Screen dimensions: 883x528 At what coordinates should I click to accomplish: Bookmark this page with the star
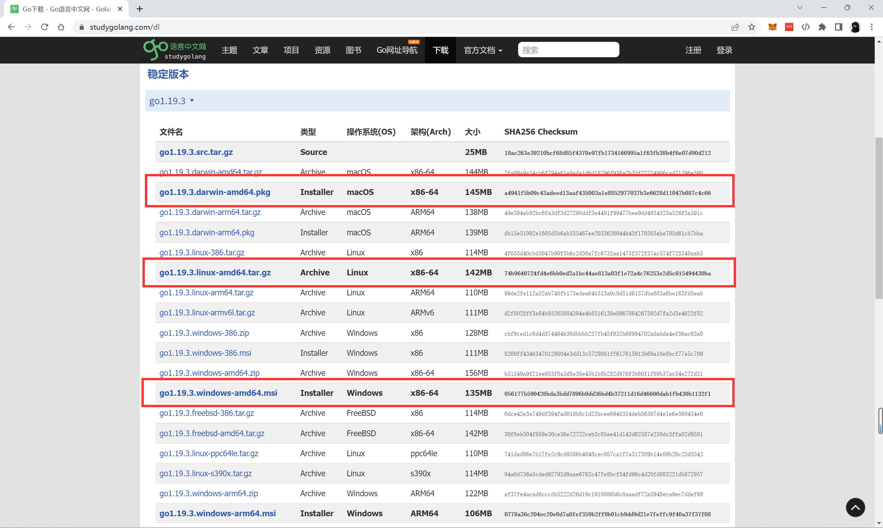point(752,27)
